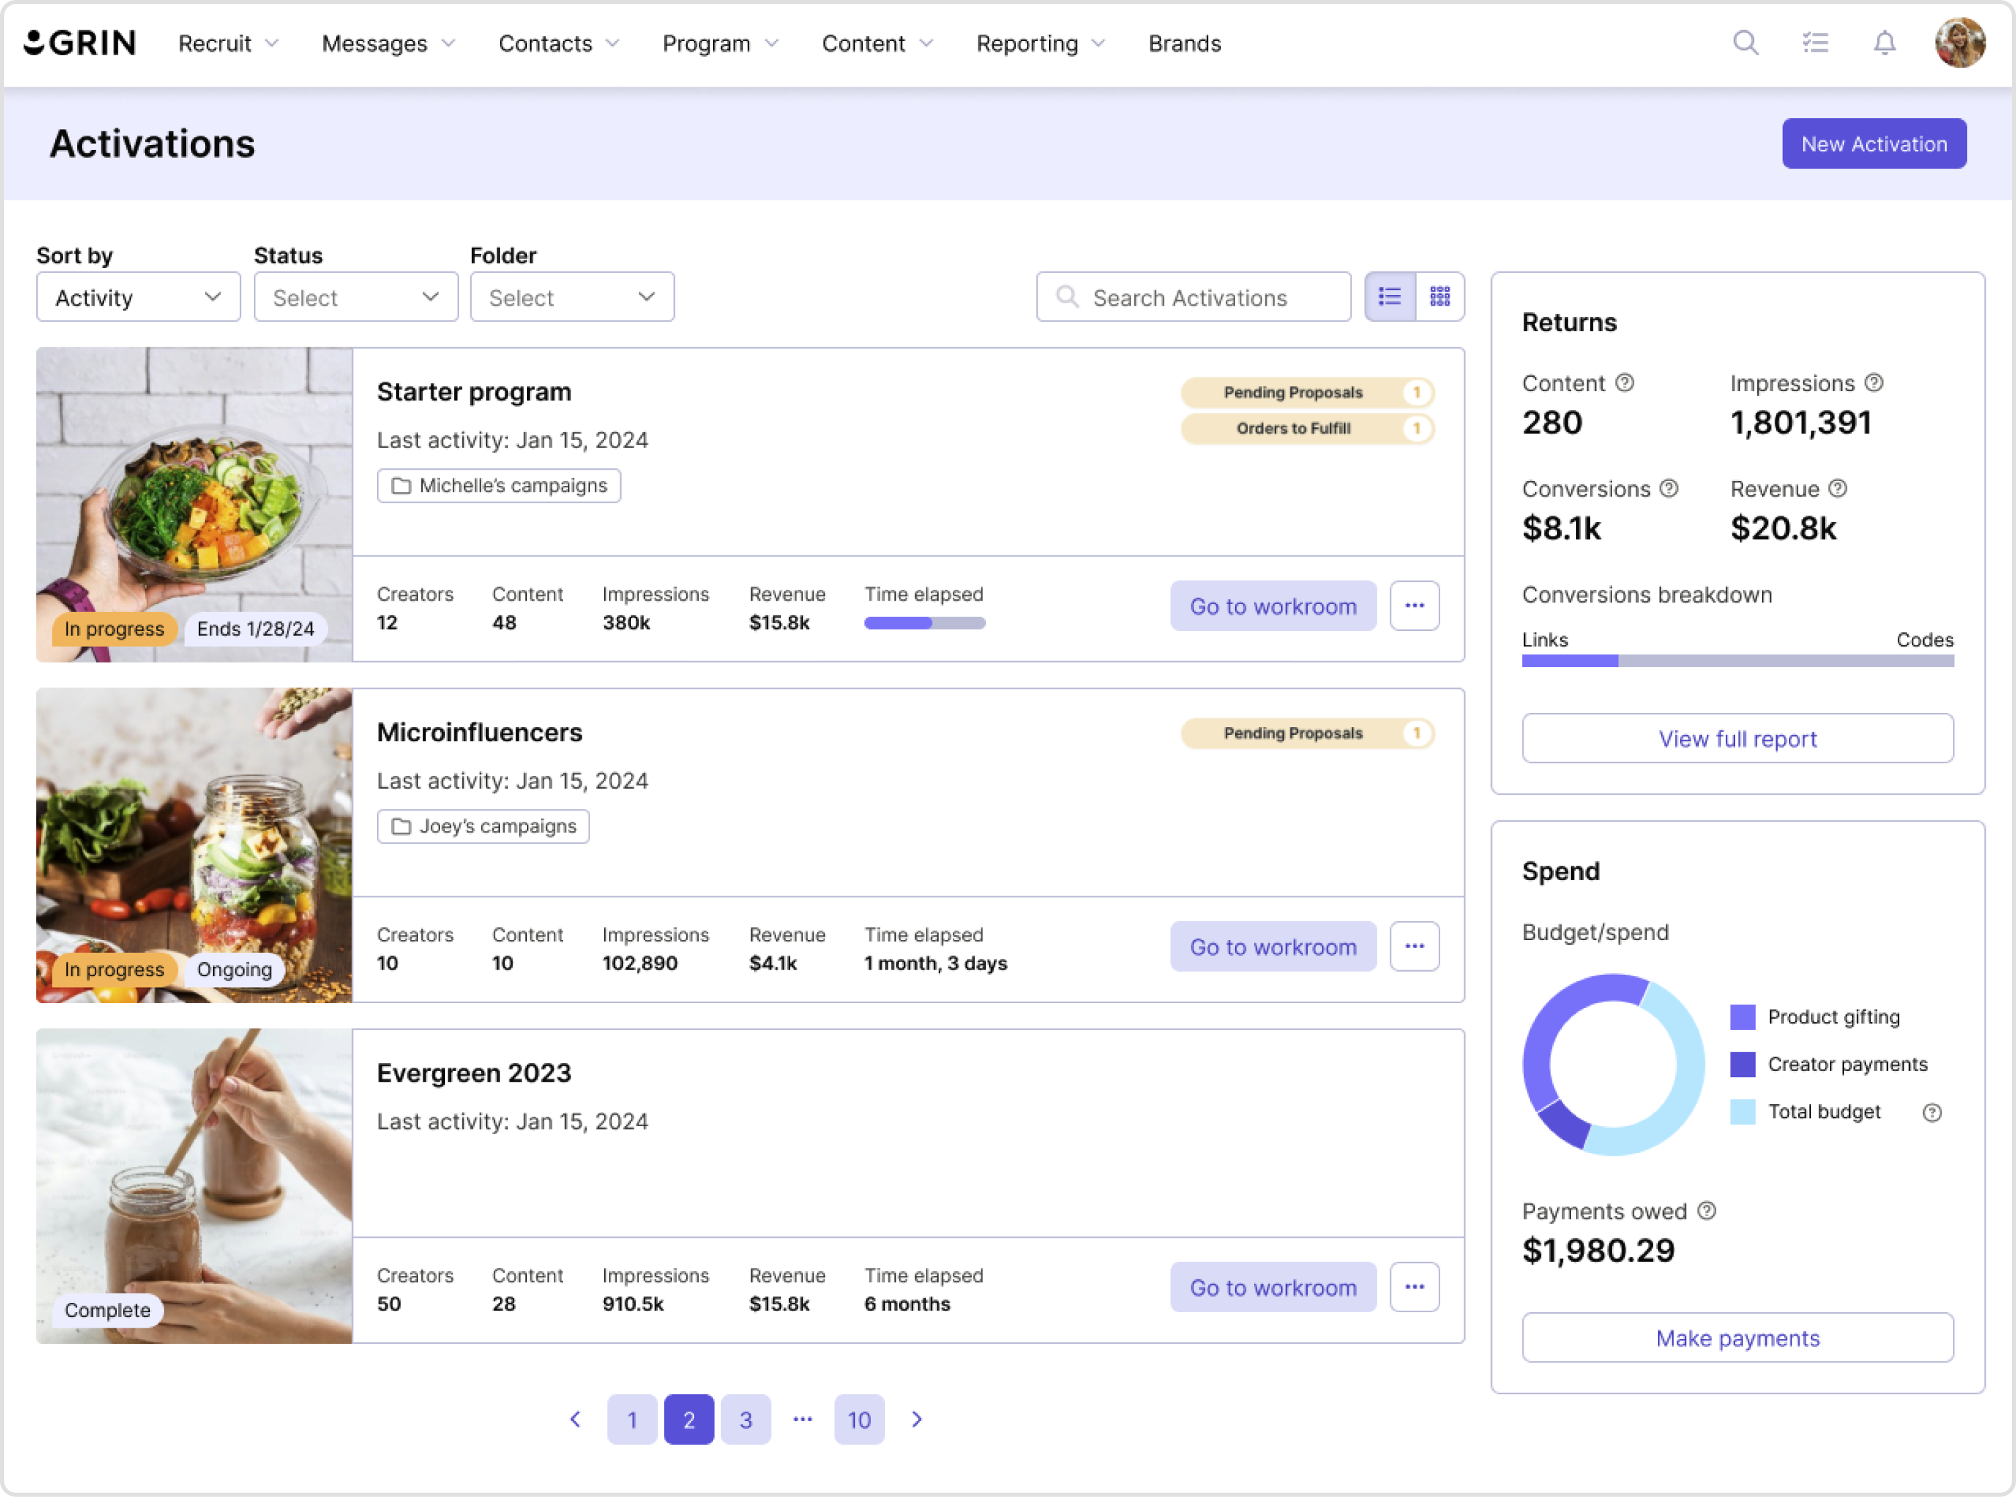Open the Folder select dropdown
Image resolution: width=2016 pixels, height=1497 pixels.
pyautogui.click(x=572, y=297)
